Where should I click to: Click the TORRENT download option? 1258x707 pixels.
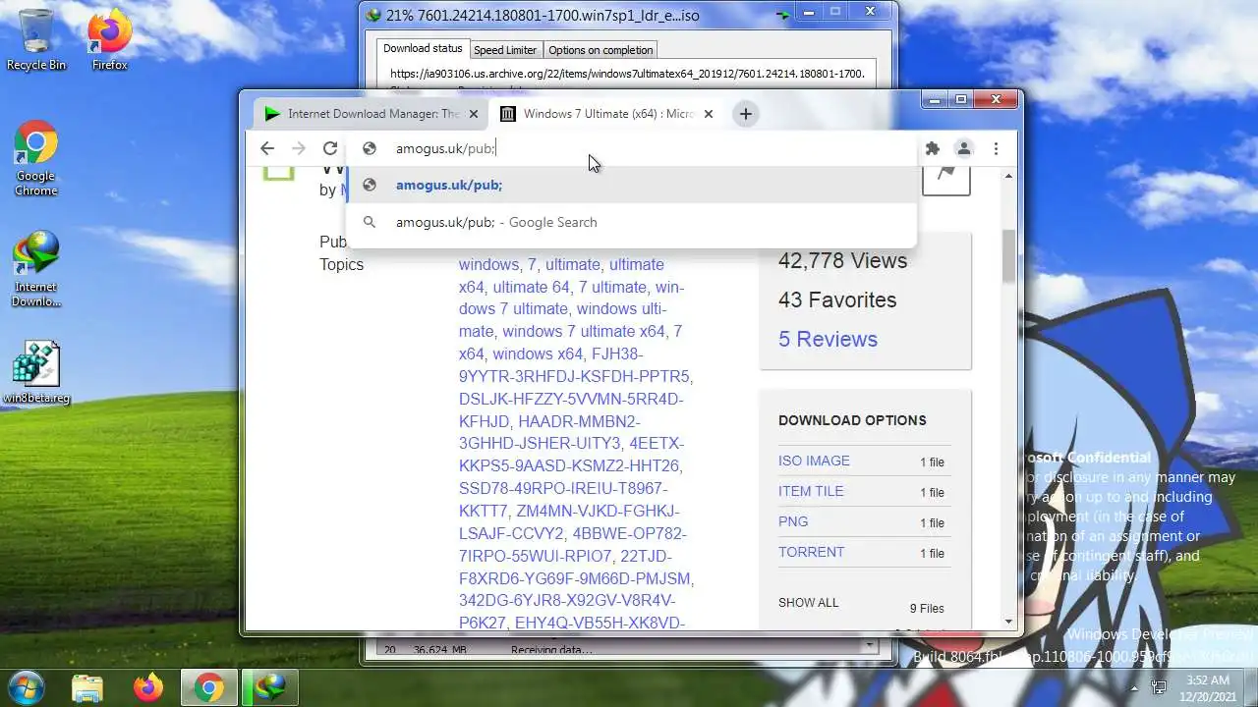pos(811,552)
